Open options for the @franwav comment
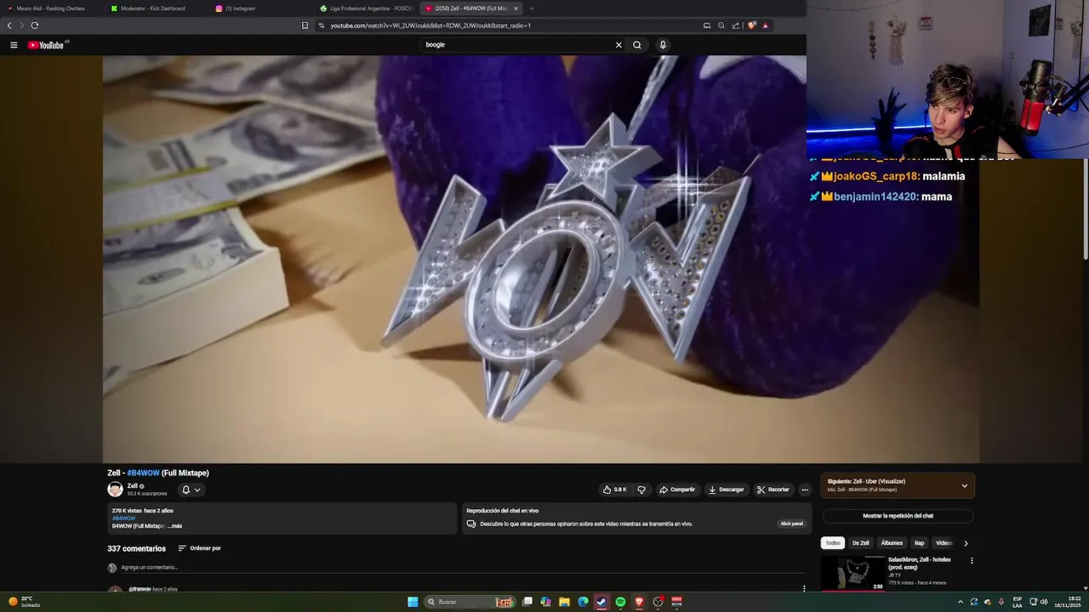The width and height of the screenshot is (1089, 612). click(x=804, y=588)
